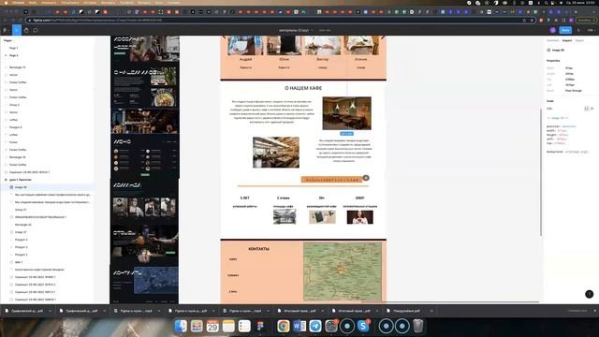Open the Figma main menu
The image size is (599, 337).
pos(6,30)
